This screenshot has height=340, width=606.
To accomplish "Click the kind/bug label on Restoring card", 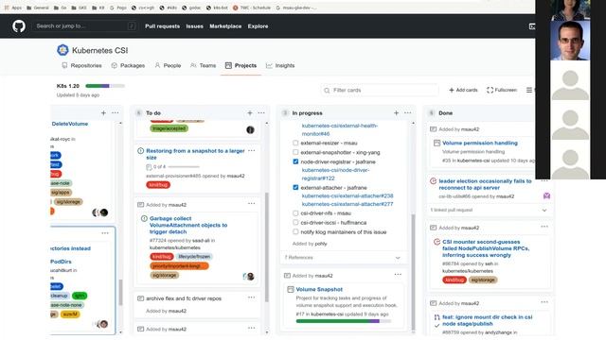I will point(158,185).
